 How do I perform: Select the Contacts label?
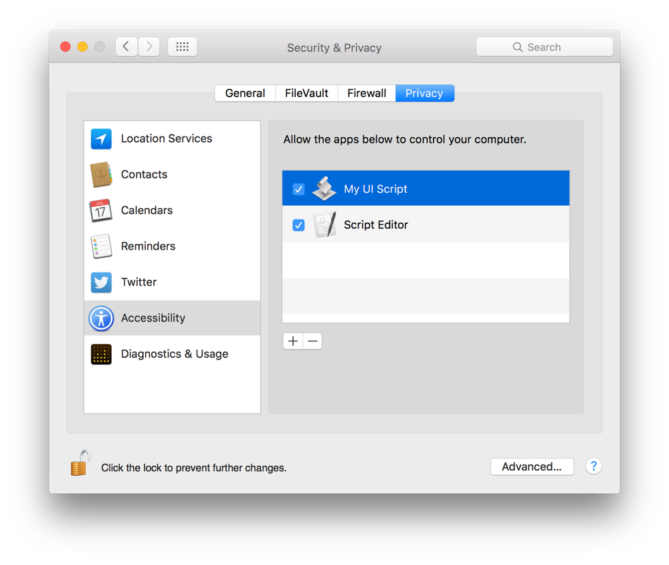[145, 174]
